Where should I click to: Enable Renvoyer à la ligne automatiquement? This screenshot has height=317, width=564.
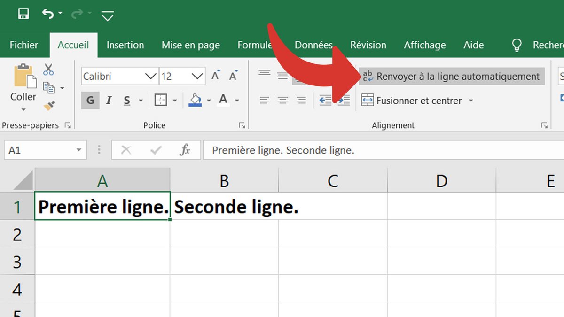coord(451,76)
